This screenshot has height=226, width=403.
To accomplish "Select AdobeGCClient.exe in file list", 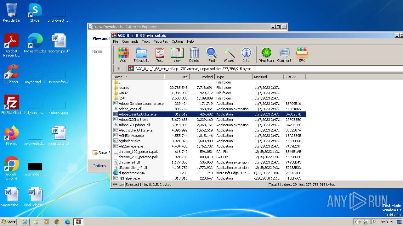I will [x=133, y=120].
